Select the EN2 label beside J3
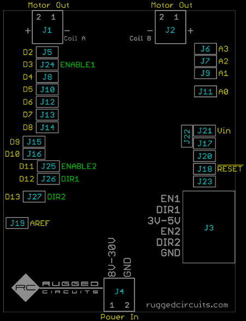Image resolution: width=246 pixels, height=321 pixels. pyautogui.click(x=171, y=231)
